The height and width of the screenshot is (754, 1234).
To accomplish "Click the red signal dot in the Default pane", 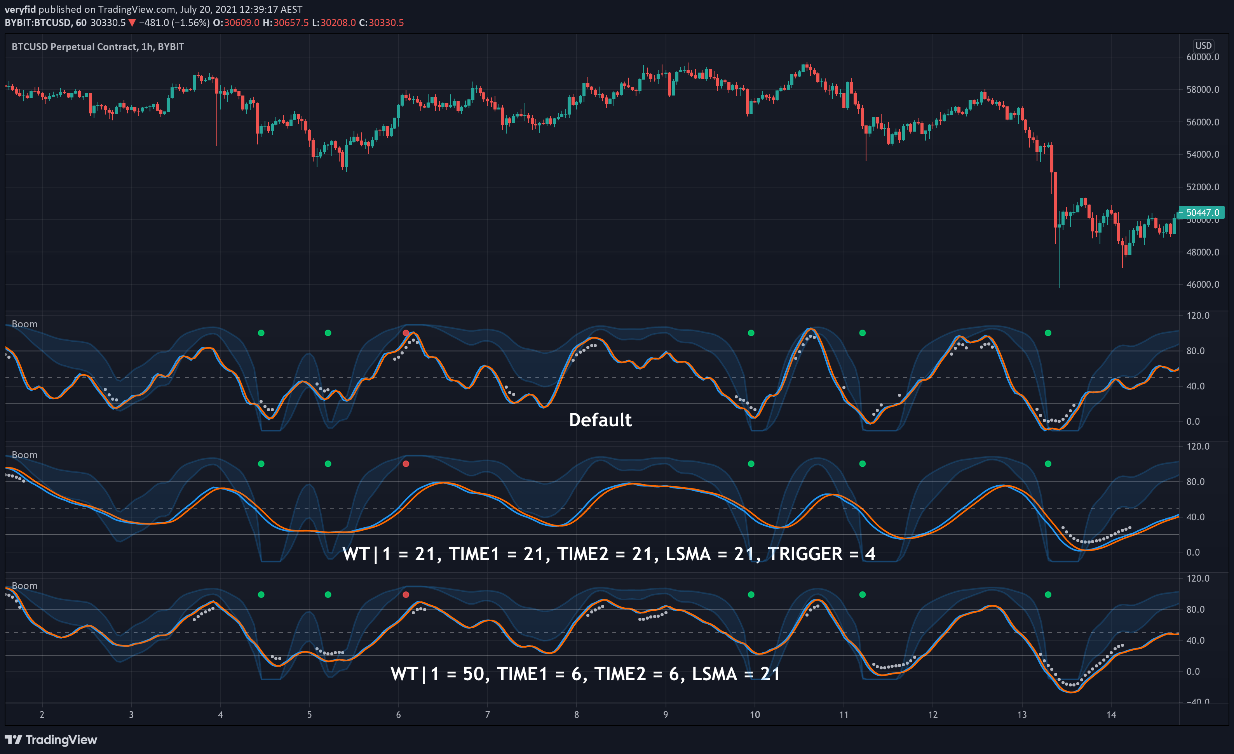I will [x=406, y=333].
